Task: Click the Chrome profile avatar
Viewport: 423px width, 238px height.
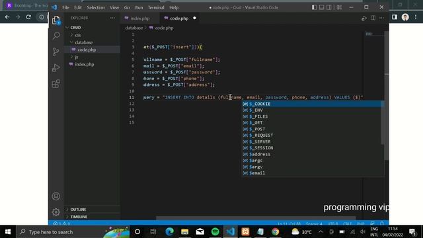Action: click(x=405, y=17)
